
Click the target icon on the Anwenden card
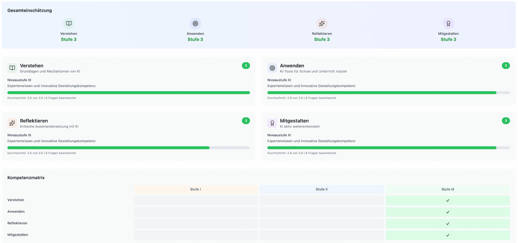[272, 68]
